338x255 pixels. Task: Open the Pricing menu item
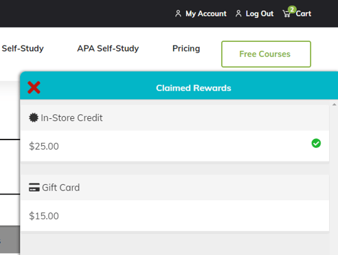[x=186, y=49]
